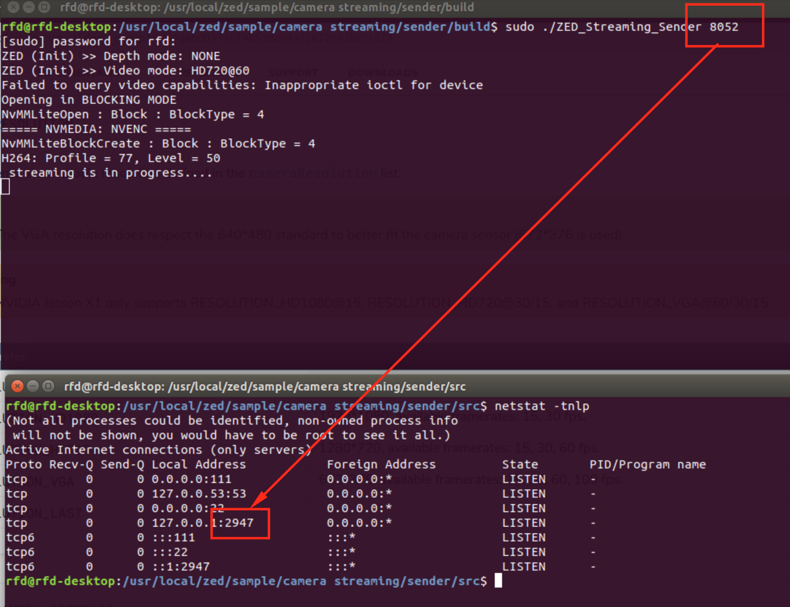The image size is (790, 607).
Task: Click the netstat -tnlp command text
Action: tap(541, 406)
